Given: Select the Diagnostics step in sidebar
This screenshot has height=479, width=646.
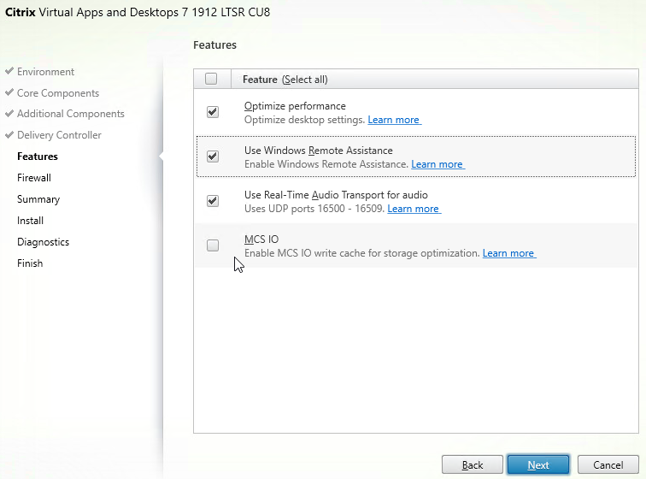Looking at the screenshot, I should [x=44, y=242].
